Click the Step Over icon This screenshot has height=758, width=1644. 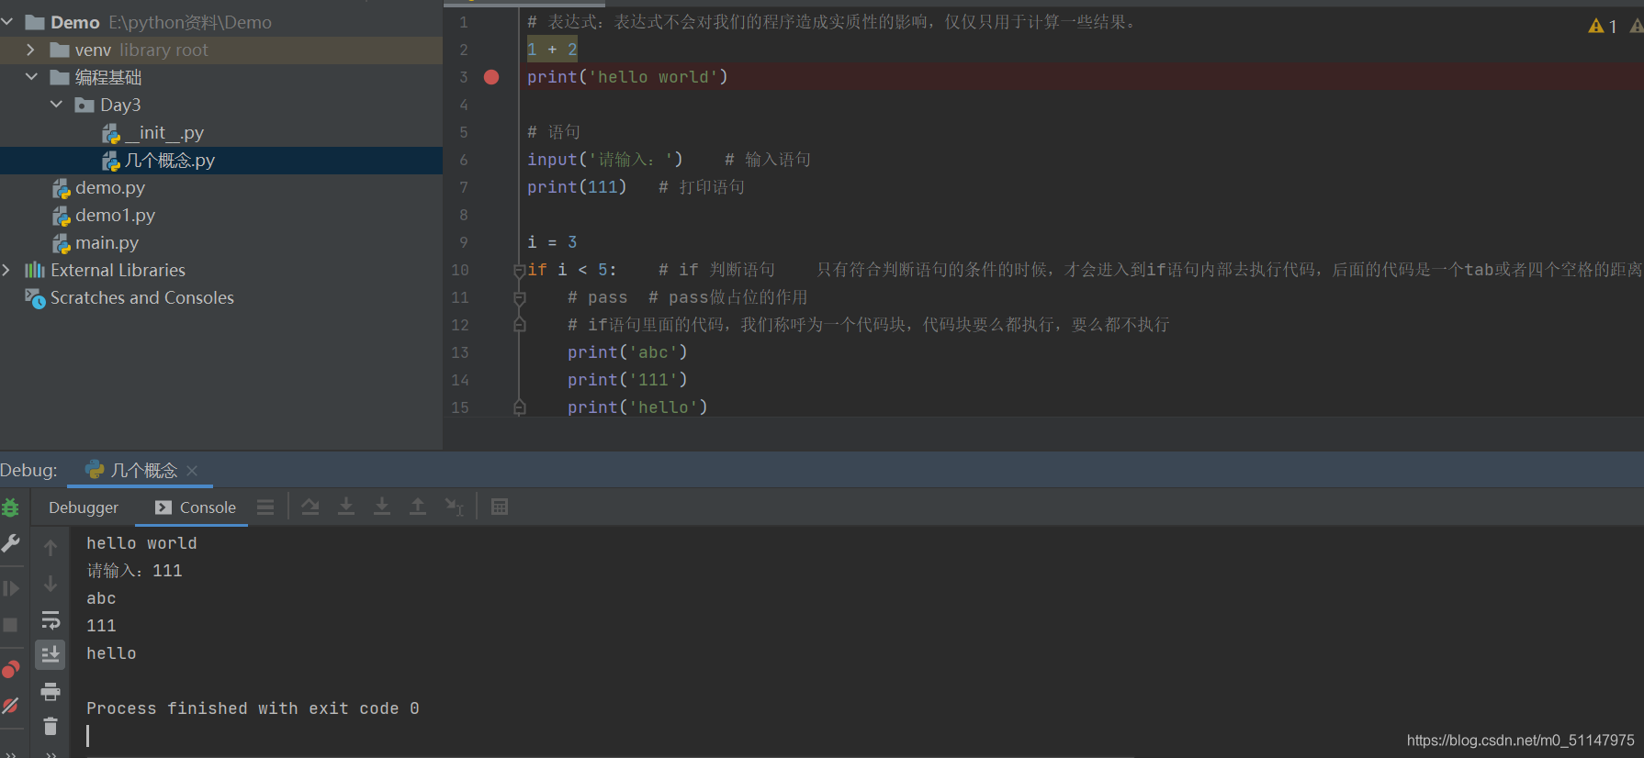click(x=310, y=507)
